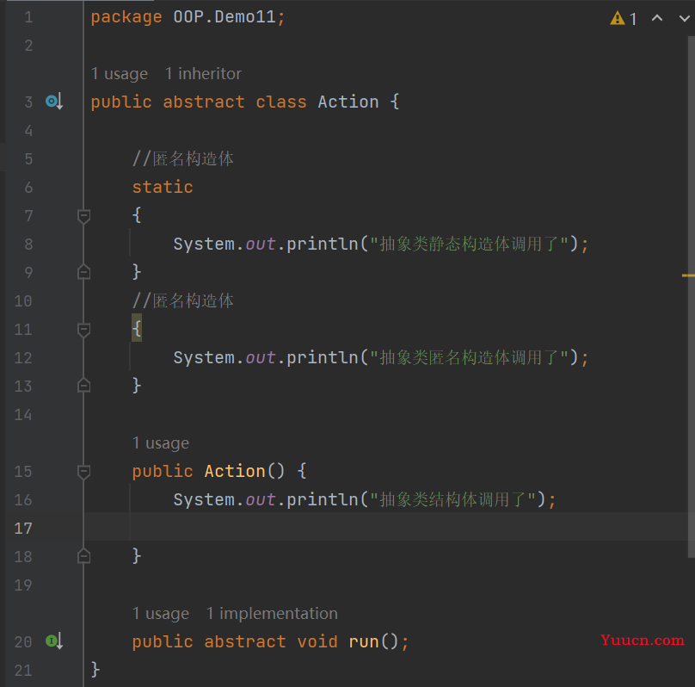Jump to next highlighted error with down arrow
The width and height of the screenshot is (695, 687).
click(x=685, y=19)
